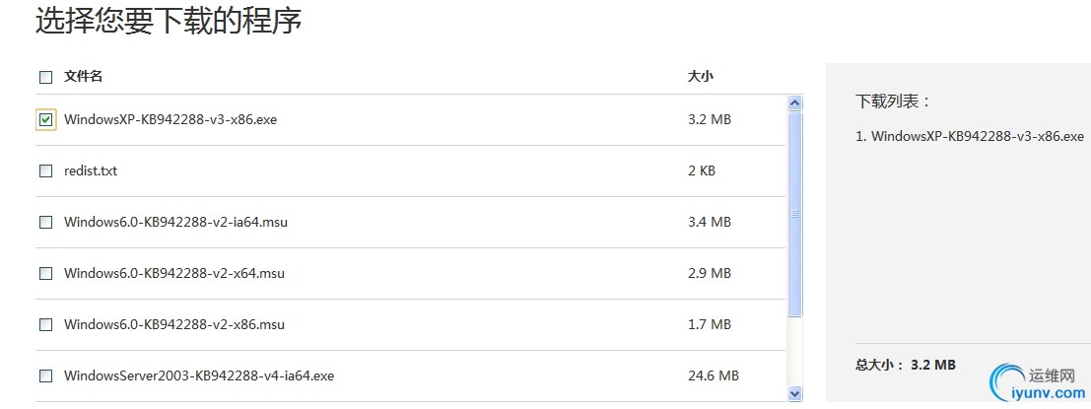The height and width of the screenshot is (409, 1091).
Task: Select the Windows6.0-KB942288-v2-x64.msu checkbox
Action: tap(45, 273)
